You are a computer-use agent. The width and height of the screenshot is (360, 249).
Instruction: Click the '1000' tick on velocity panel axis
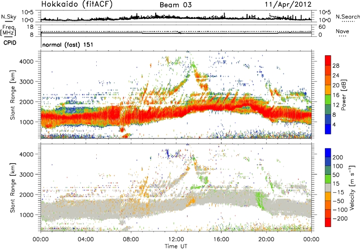click(x=26, y=215)
